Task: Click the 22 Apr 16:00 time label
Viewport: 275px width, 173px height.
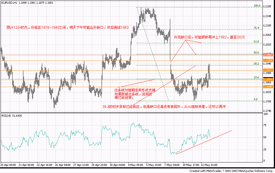Action: (44, 165)
